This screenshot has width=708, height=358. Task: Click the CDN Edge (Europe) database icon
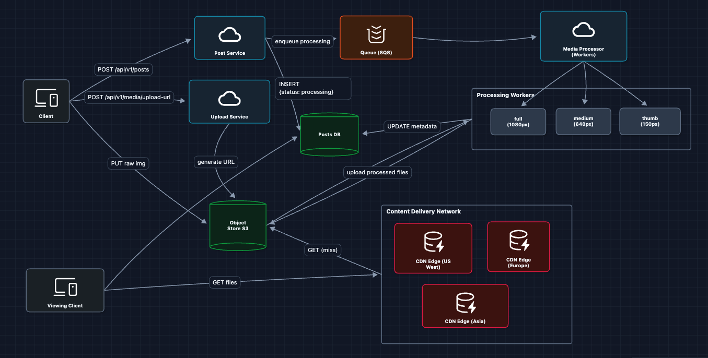(x=518, y=241)
